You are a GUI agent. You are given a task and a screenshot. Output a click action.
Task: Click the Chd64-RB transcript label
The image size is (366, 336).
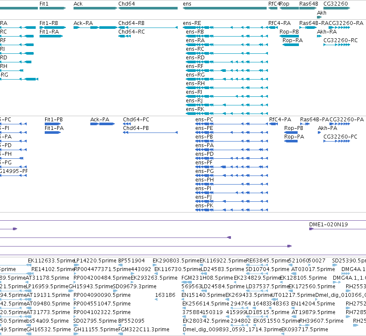pyautogui.click(x=132, y=23)
